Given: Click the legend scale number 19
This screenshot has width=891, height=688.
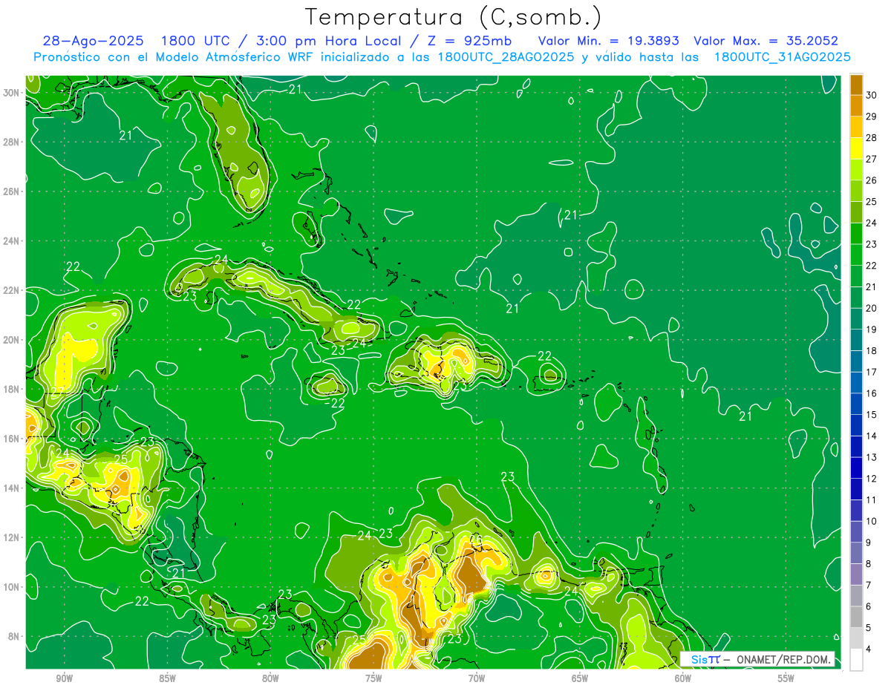Looking at the screenshot, I should tap(872, 329).
